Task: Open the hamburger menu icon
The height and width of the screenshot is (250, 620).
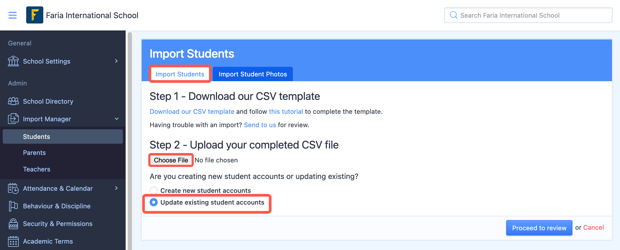Action: pos(13,15)
